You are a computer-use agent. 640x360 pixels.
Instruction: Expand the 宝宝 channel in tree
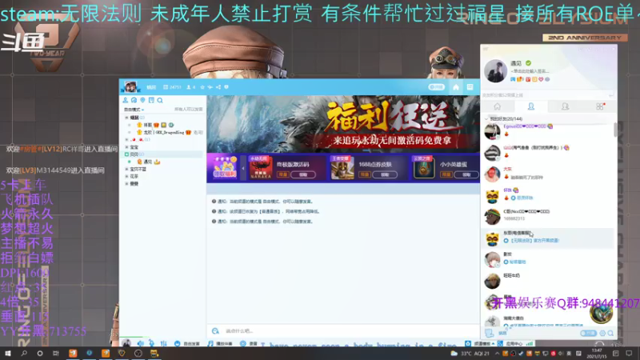(x=126, y=147)
